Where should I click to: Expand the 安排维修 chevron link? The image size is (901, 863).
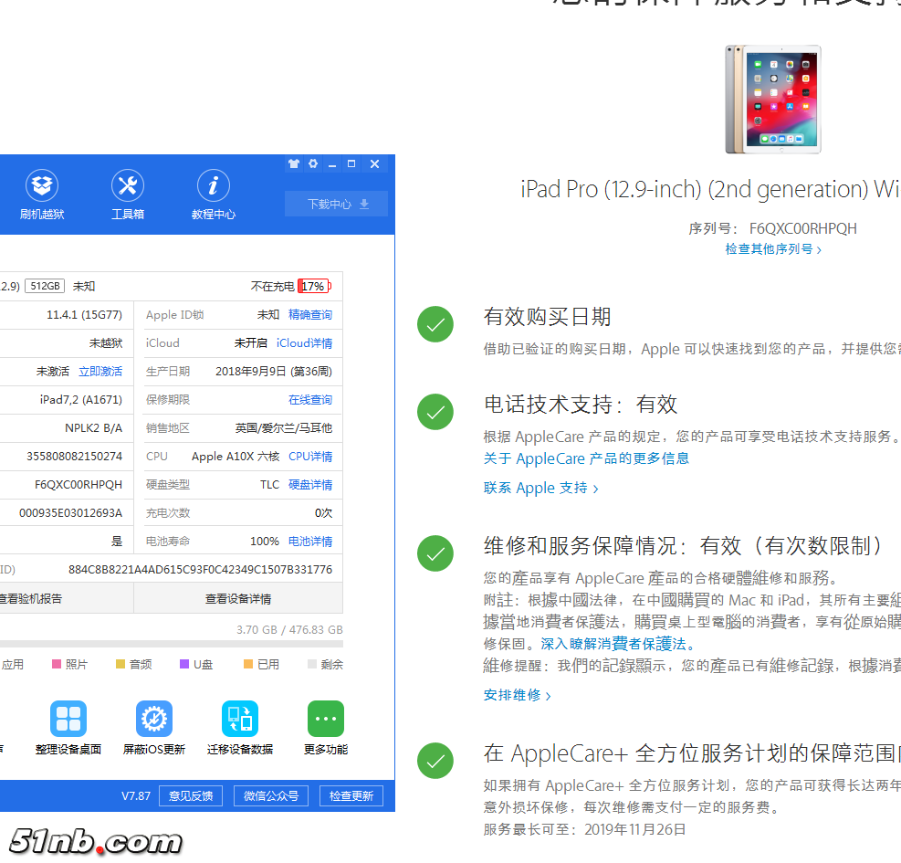518,695
